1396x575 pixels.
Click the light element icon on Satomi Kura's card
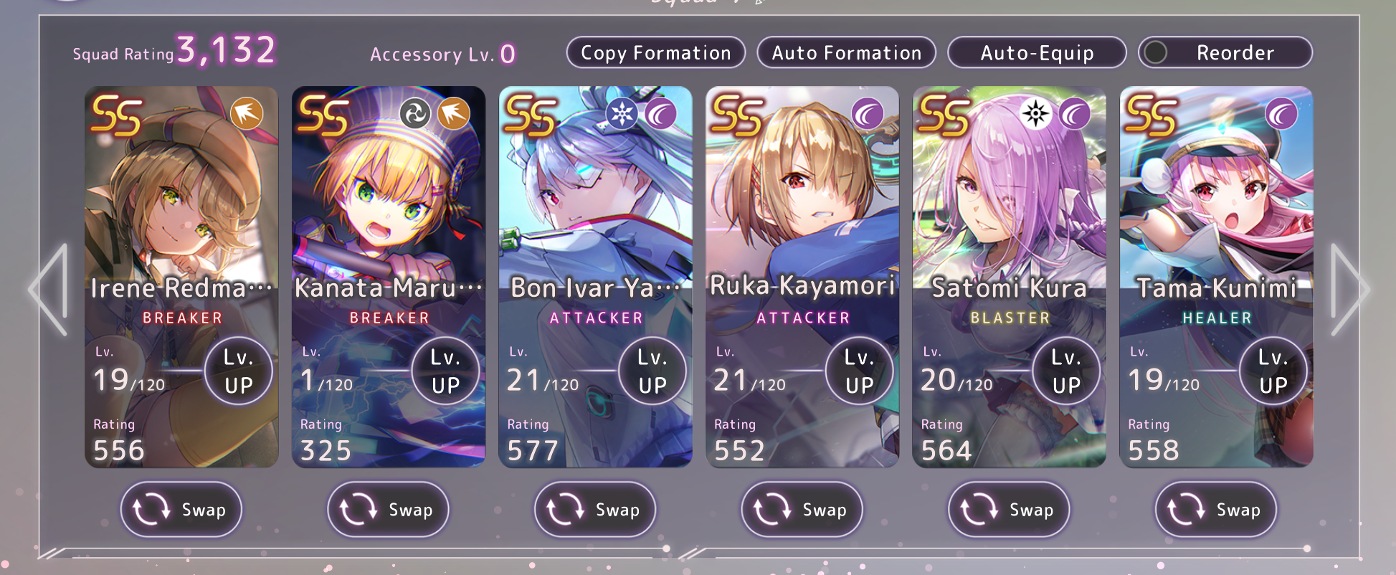click(1035, 113)
